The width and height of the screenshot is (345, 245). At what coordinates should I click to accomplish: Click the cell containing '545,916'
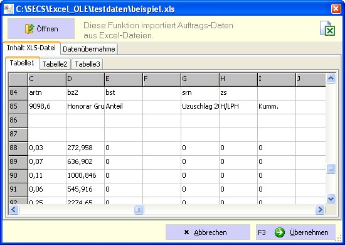pos(85,190)
